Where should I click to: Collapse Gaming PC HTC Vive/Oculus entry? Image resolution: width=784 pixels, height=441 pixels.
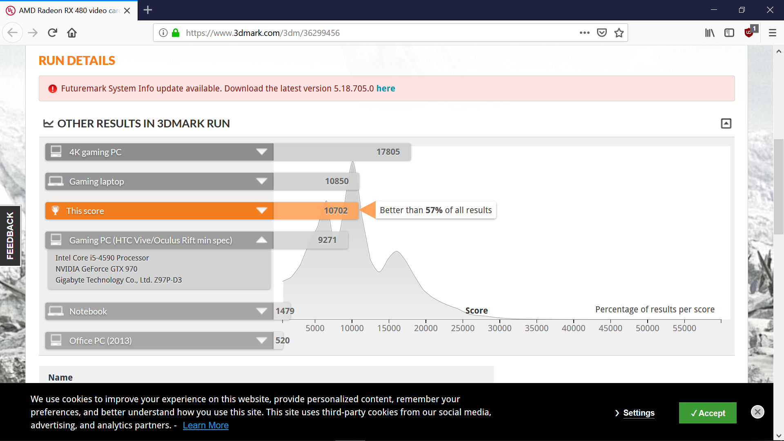(x=261, y=240)
